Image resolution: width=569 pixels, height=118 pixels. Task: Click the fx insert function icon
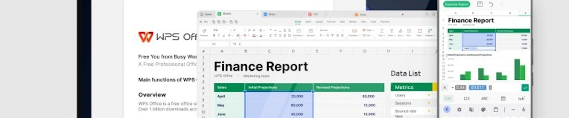click(x=240, y=44)
